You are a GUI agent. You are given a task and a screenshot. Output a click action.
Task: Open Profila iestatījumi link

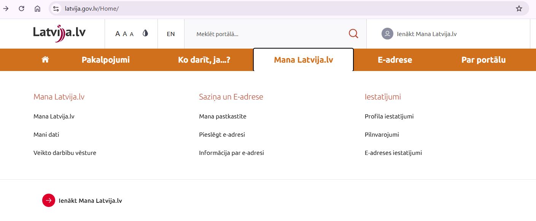pos(389,116)
